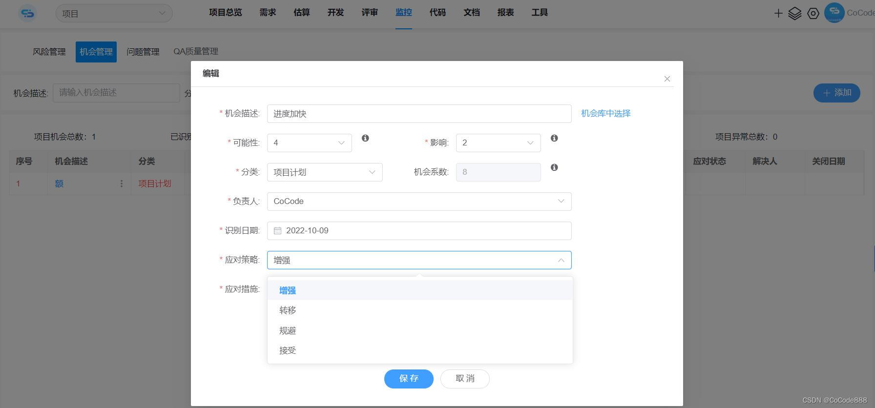This screenshot has height=408, width=875.
Task: Open the 估算 navigation item
Action: point(302,13)
